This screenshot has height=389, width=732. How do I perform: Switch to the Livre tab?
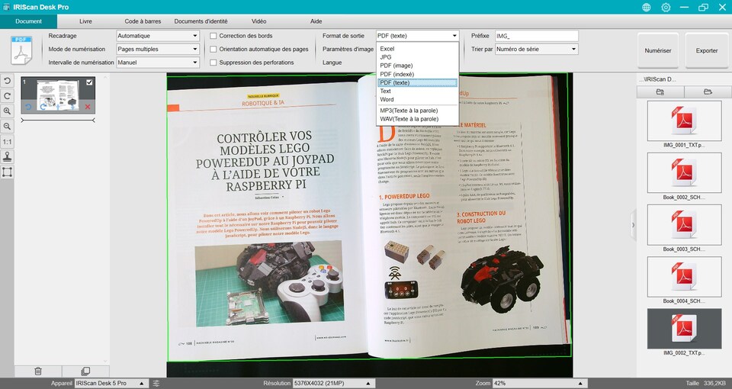[x=85, y=21]
